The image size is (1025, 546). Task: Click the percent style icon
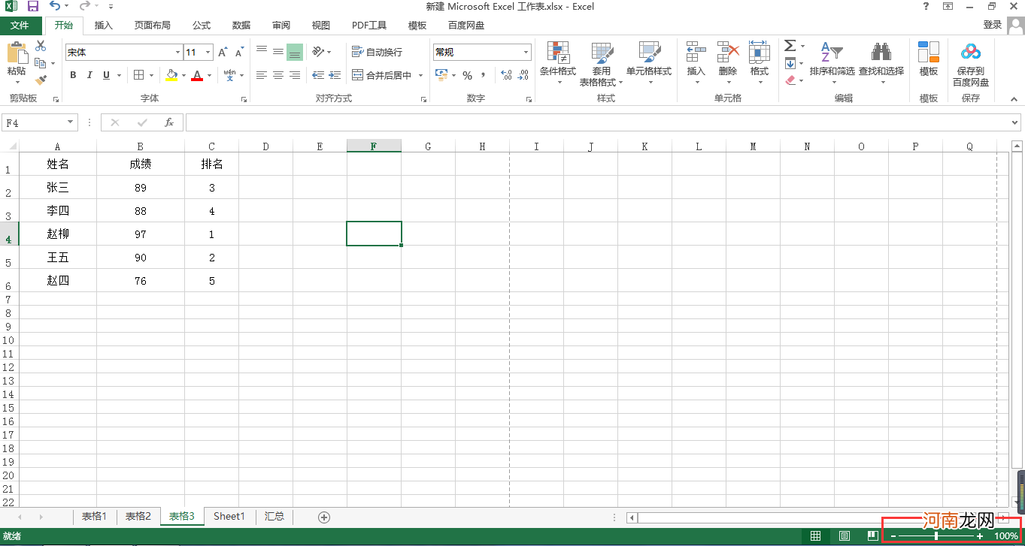coord(467,75)
